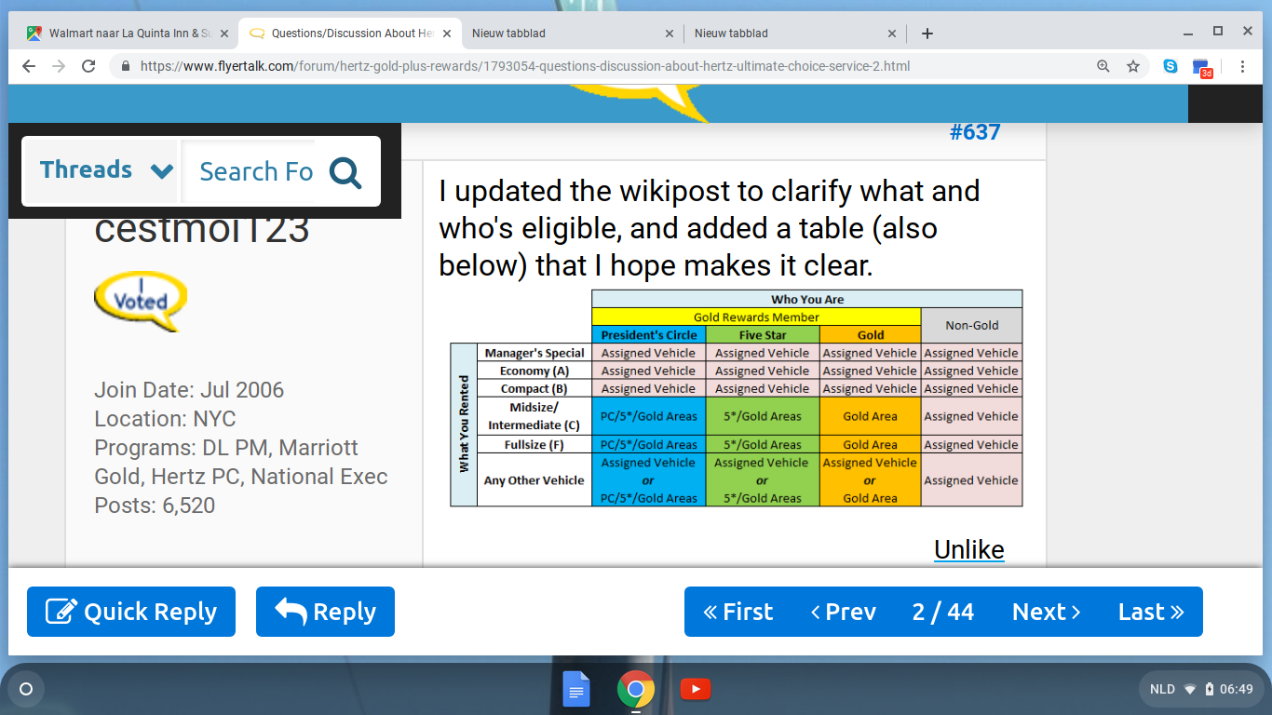The image size is (1272, 715).
Task: Launch YouTube from the shelf
Action: coord(696,690)
